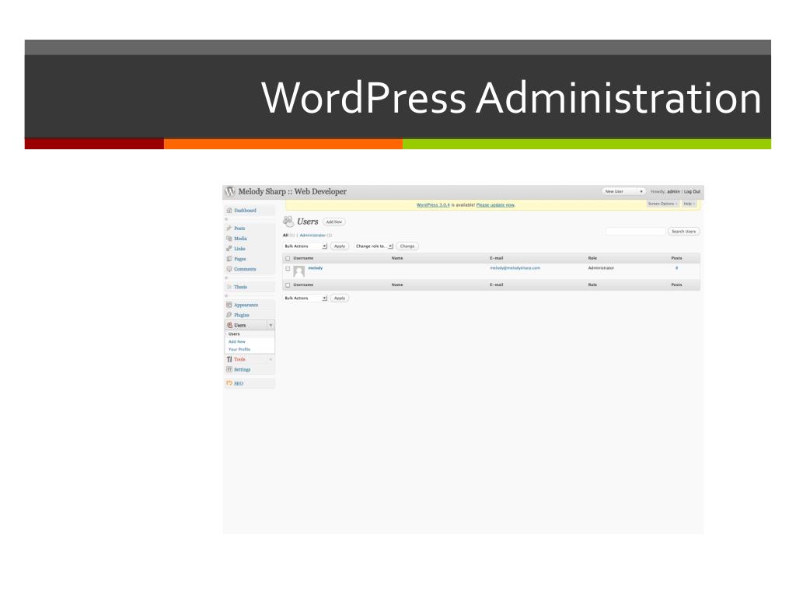Viewport: 796px width, 597px height.
Task: Click the Administrator role cell for melody
Action: [x=601, y=268]
